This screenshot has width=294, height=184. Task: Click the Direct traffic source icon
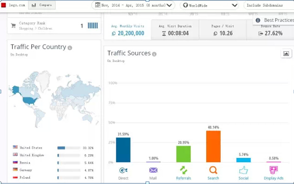point(123,170)
